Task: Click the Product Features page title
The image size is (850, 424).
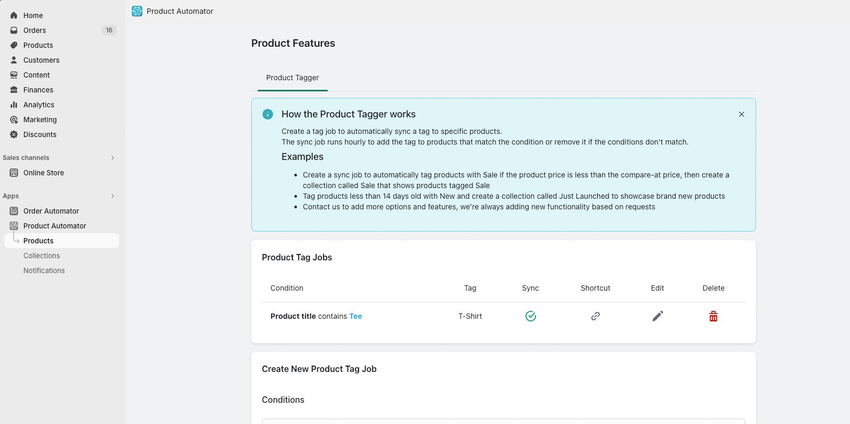Action: point(293,43)
